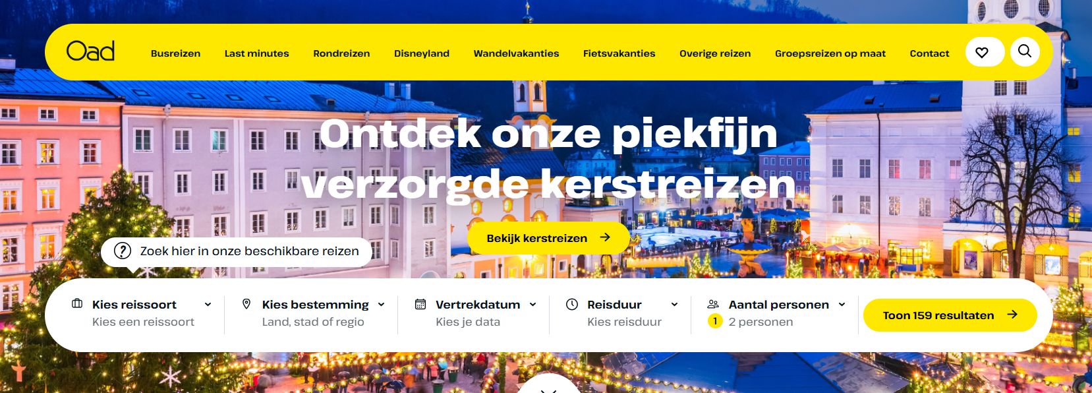Click the Bekijk kerstreizen button
1092x393 pixels.
[548, 238]
